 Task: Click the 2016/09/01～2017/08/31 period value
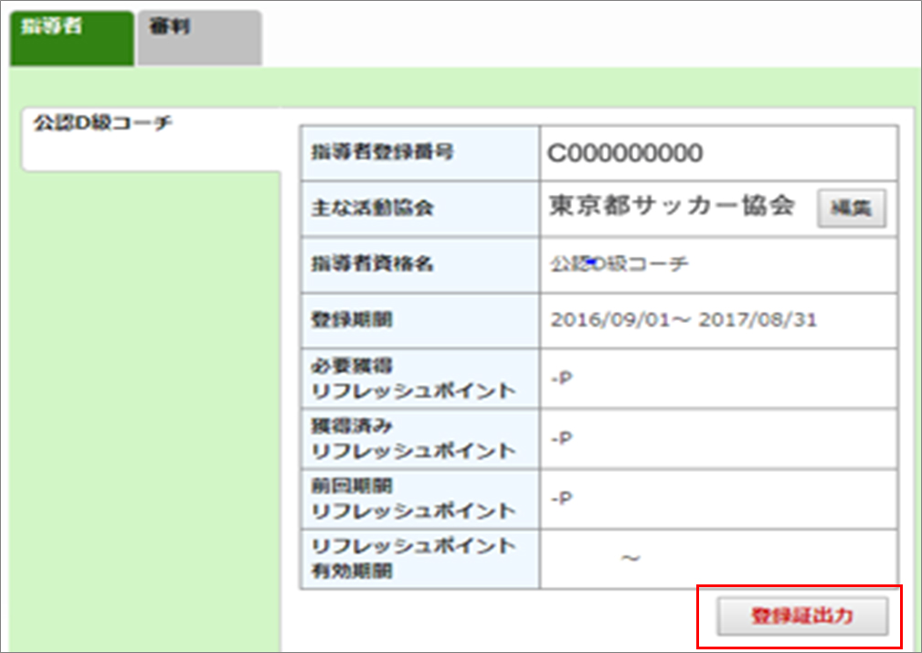pyautogui.click(x=684, y=320)
